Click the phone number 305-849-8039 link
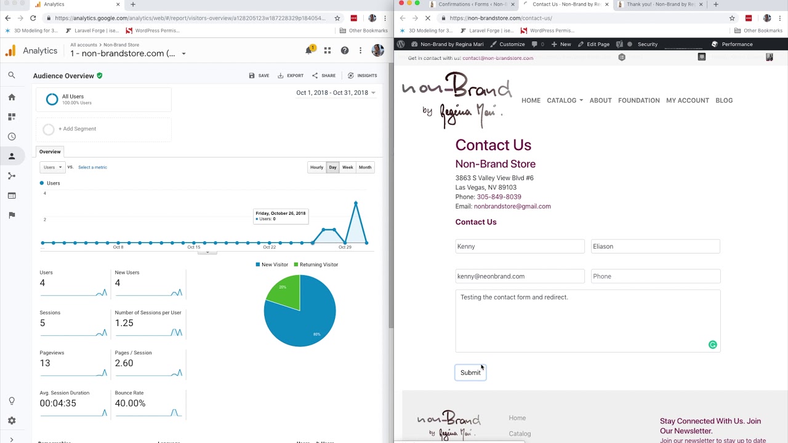The width and height of the screenshot is (788, 443). pyautogui.click(x=499, y=197)
